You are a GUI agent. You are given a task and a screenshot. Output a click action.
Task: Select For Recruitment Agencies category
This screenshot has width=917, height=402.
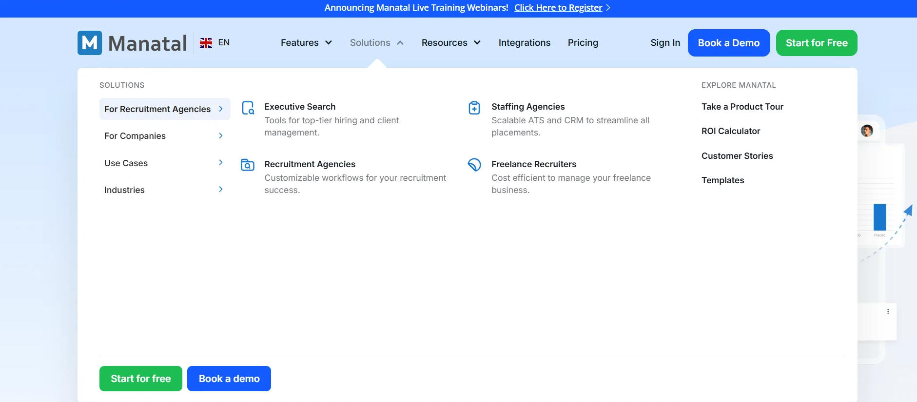click(165, 109)
